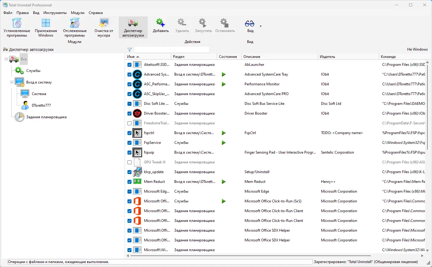Screen dimensions: 432x267
Task: Uncheck the Driver Booster startup entry
Action: click(129, 114)
